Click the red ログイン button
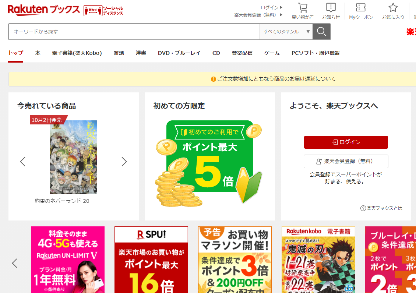Image resolution: width=416 pixels, height=293 pixels. [x=346, y=142]
